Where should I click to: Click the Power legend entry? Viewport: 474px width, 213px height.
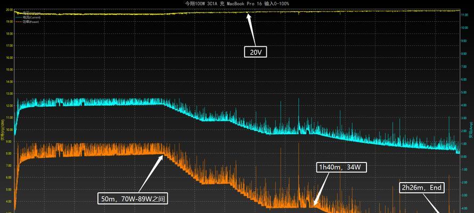pos(27,22)
